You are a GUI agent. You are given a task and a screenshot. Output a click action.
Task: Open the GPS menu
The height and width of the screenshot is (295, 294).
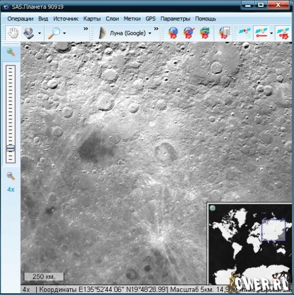point(150,19)
